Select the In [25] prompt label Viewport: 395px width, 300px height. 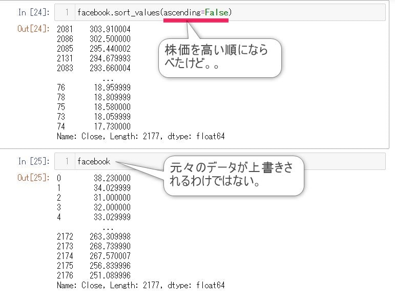34,161
